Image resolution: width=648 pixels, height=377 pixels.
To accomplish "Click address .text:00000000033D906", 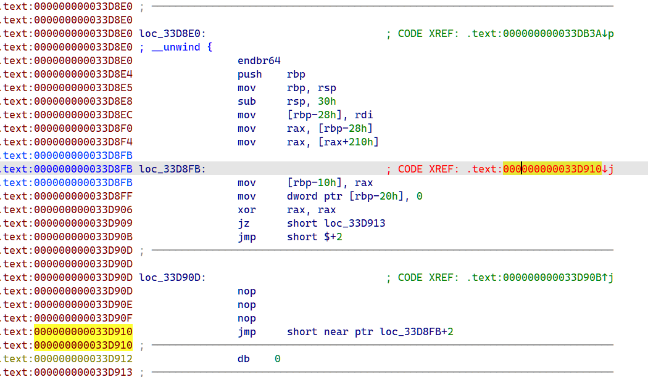I will (x=67, y=210).
